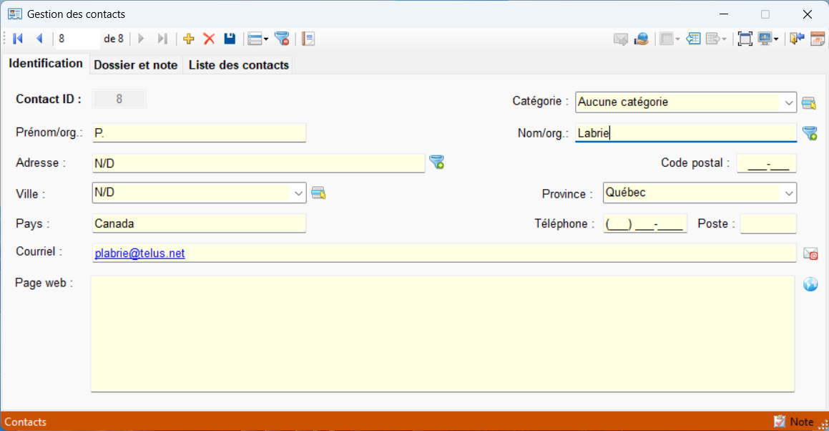
Task: Expand the Province dropdown showing Québec
Action: [x=788, y=193]
